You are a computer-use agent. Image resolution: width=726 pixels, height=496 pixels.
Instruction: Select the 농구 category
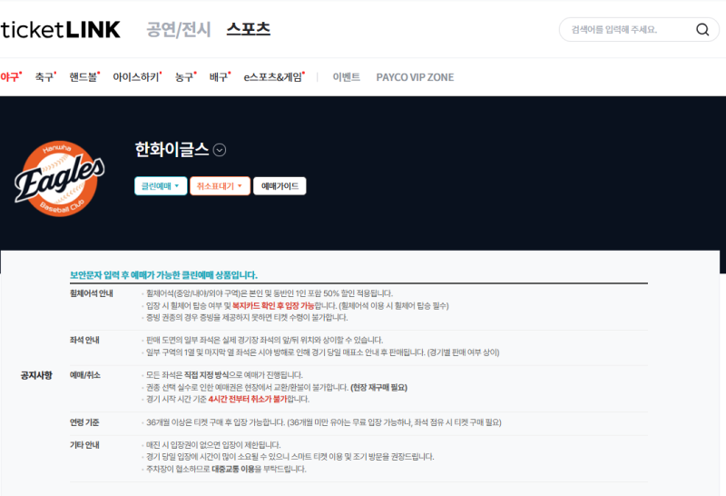[185, 77]
